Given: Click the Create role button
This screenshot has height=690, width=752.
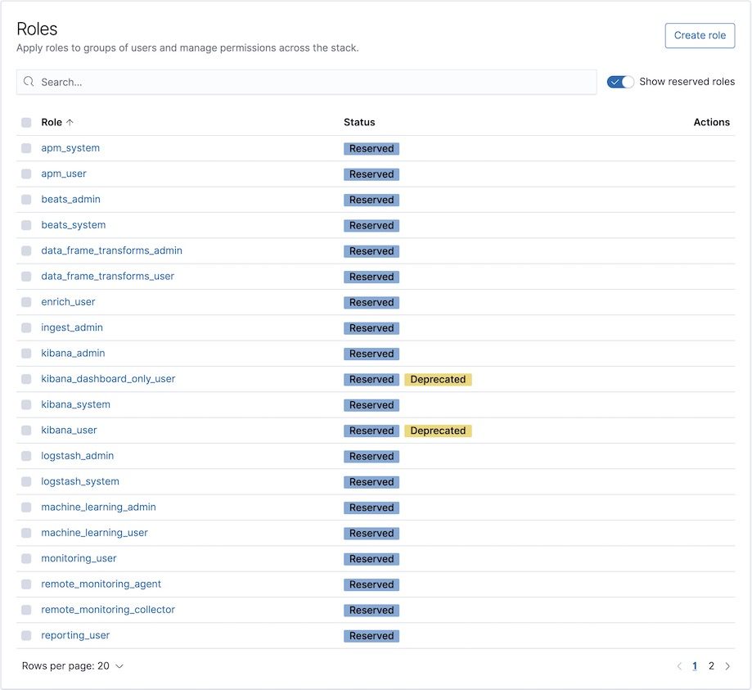Looking at the screenshot, I should (700, 35).
